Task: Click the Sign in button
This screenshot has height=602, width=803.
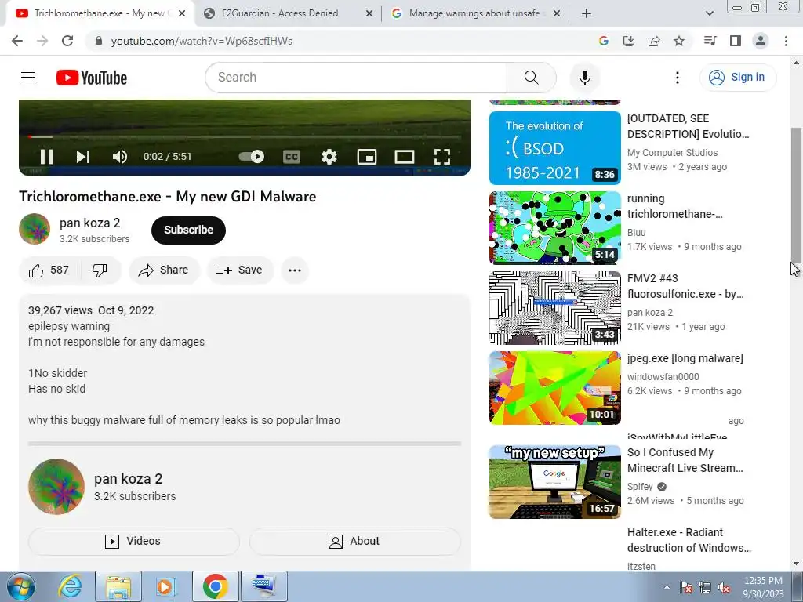Action: (x=738, y=78)
